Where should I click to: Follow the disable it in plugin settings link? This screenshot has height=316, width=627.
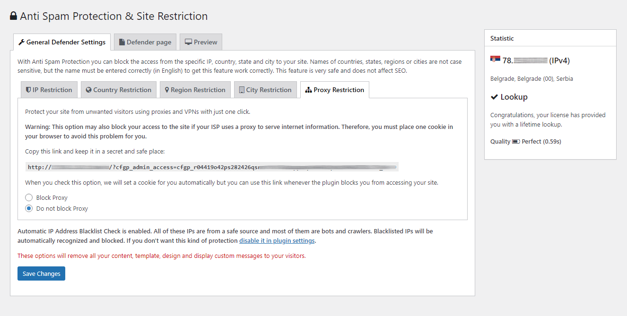(x=277, y=240)
